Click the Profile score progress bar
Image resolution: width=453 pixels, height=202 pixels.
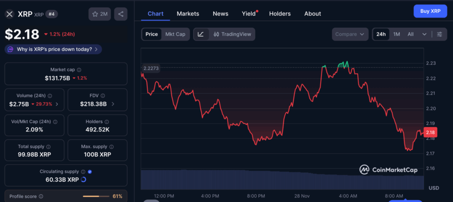tap(96, 196)
